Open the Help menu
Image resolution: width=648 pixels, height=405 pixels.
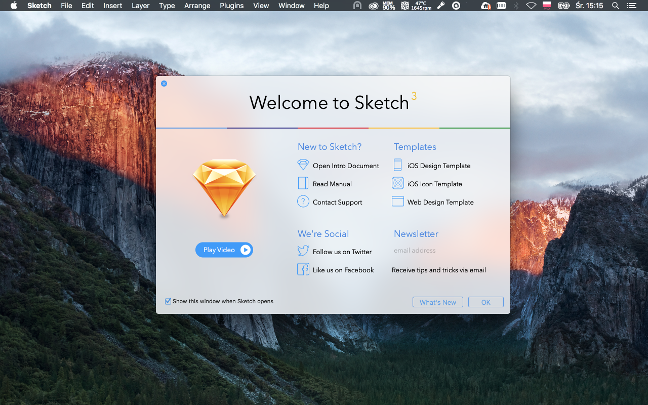[x=321, y=6]
